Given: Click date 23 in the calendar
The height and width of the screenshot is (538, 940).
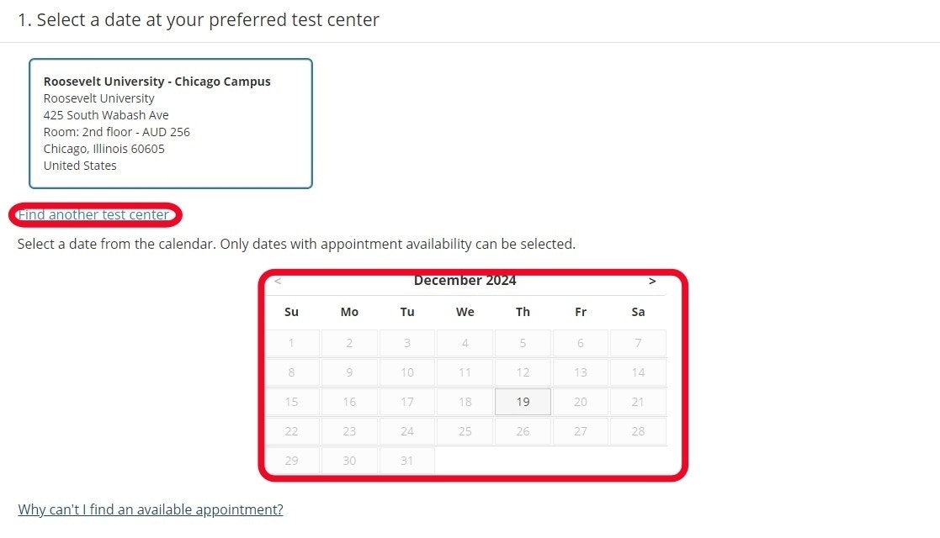Looking at the screenshot, I should click(x=349, y=431).
